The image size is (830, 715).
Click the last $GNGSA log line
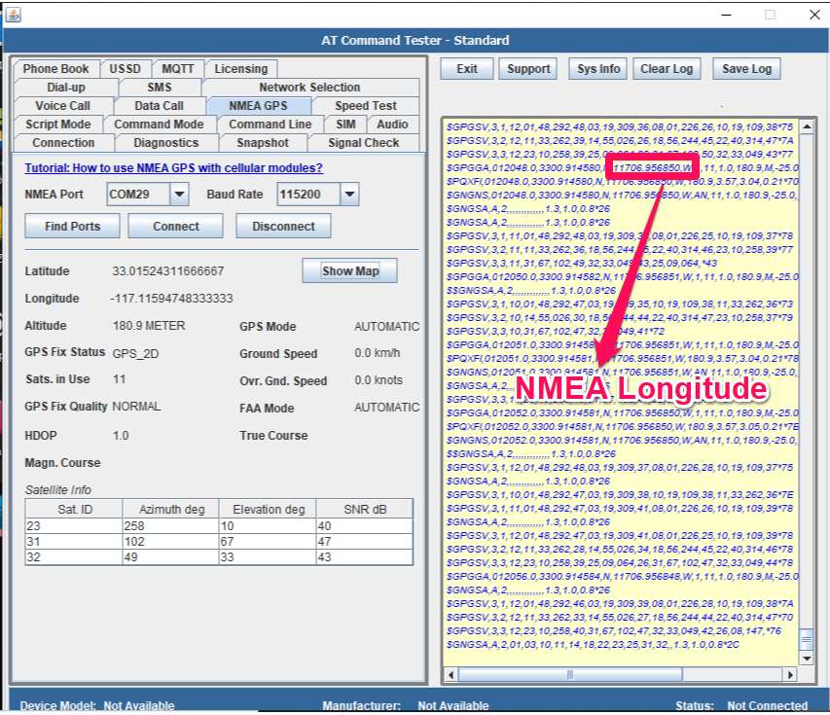(x=593, y=645)
